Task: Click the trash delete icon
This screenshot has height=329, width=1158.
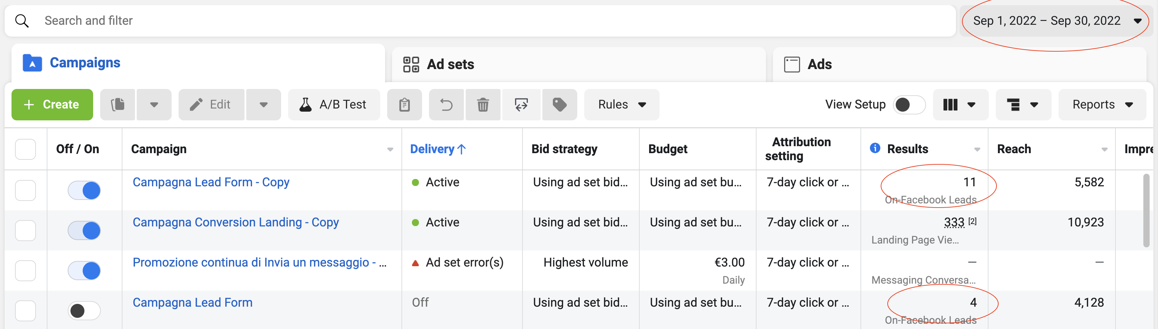Action: click(x=483, y=105)
